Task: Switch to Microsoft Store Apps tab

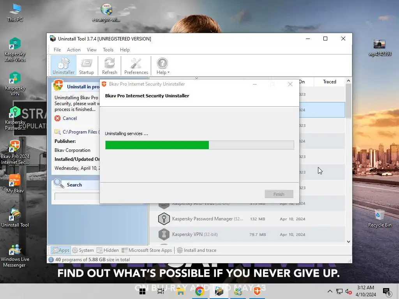Action: coord(147,250)
